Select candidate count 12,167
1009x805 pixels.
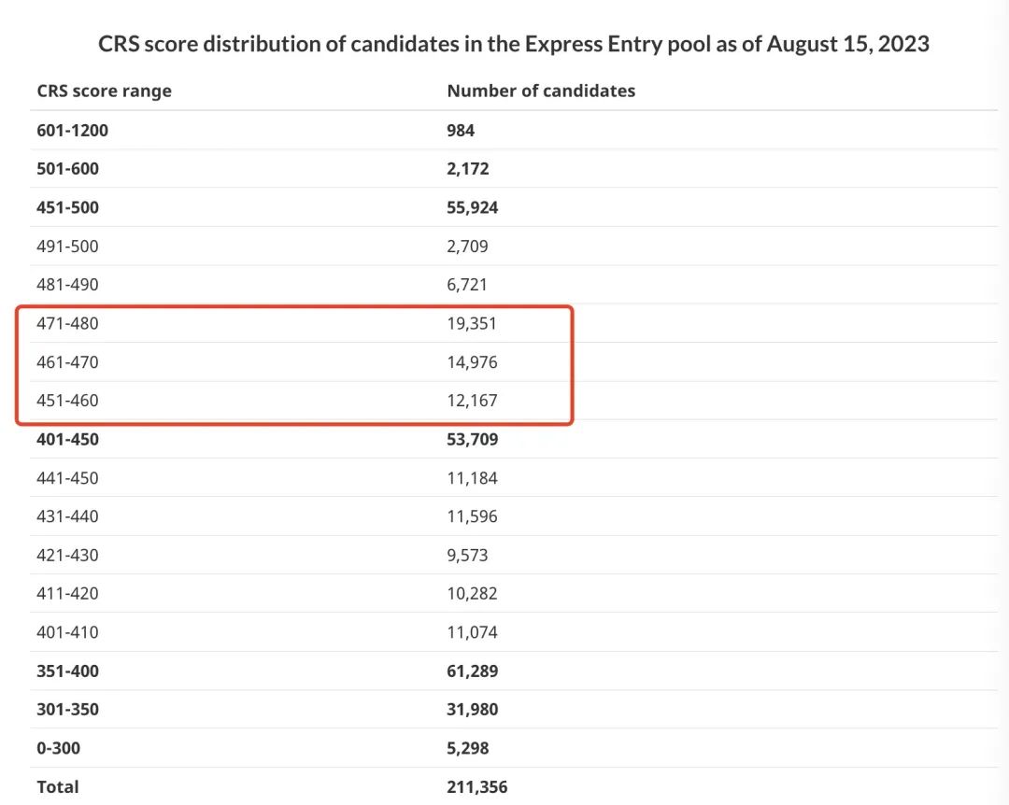(x=472, y=401)
